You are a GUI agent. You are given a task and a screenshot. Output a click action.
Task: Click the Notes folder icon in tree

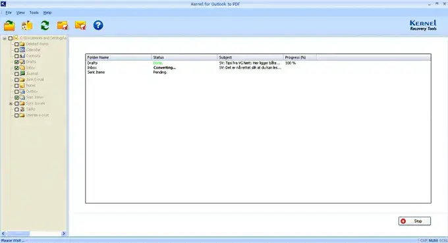pyautogui.click(x=22, y=86)
